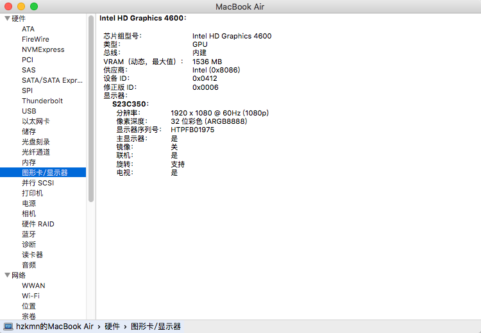
Task: Minimize the window with yellow button
Action: point(21,6)
